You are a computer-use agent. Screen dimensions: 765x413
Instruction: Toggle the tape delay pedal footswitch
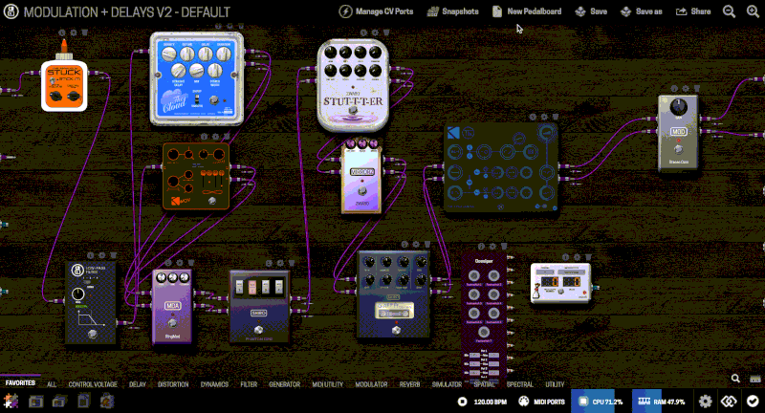[x=396, y=330]
